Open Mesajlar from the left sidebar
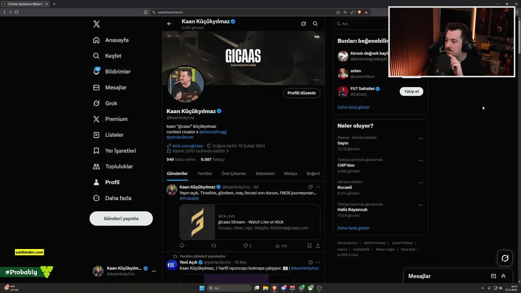 110,87
